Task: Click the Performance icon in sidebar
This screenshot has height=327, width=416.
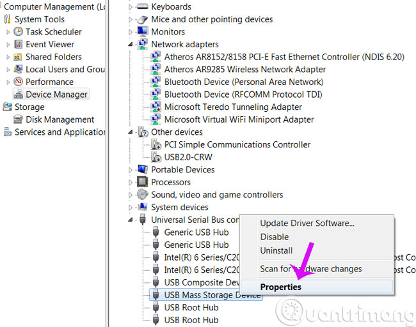Action: [19, 82]
